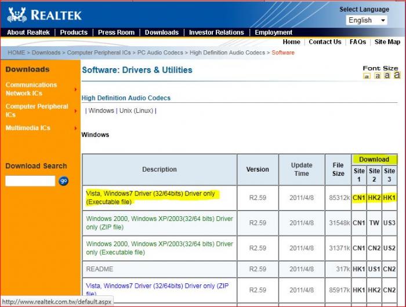Open the Select Language dropdown
Viewport: 406px width, 307px height.
click(x=367, y=20)
